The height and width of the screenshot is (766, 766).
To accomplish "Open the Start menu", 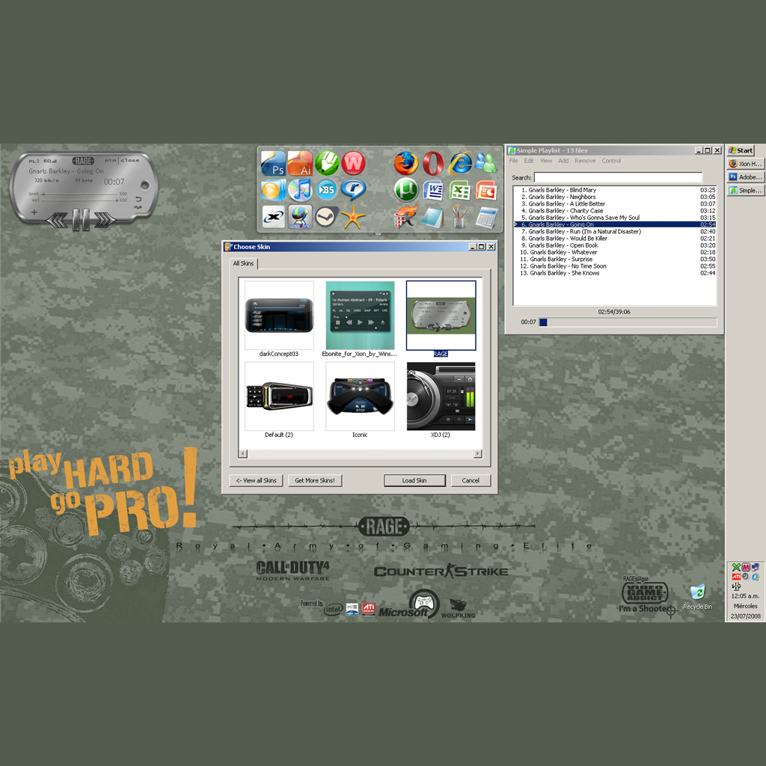I will click(741, 150).
